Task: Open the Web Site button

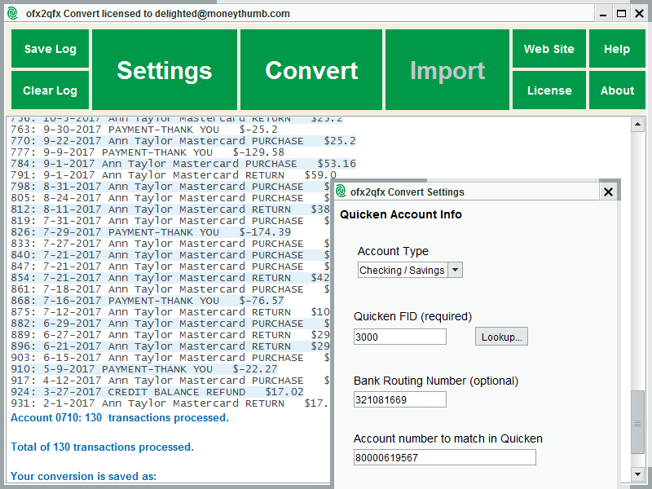Action: (548, 49)
